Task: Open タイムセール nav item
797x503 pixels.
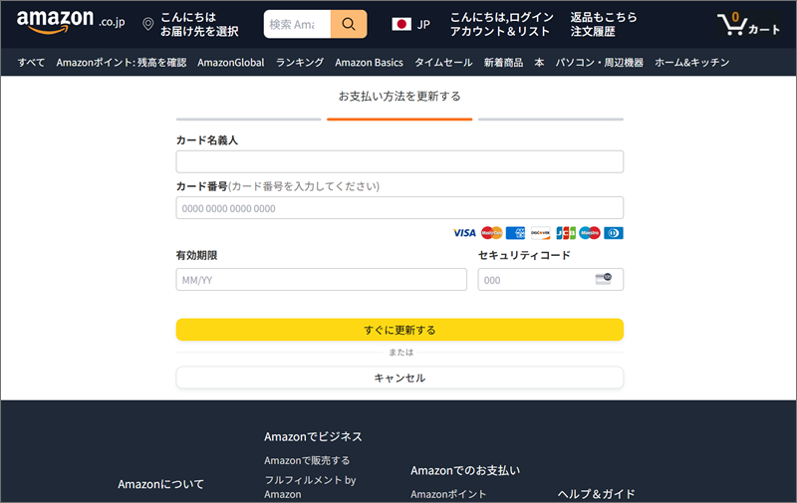Action: (443, 63)
